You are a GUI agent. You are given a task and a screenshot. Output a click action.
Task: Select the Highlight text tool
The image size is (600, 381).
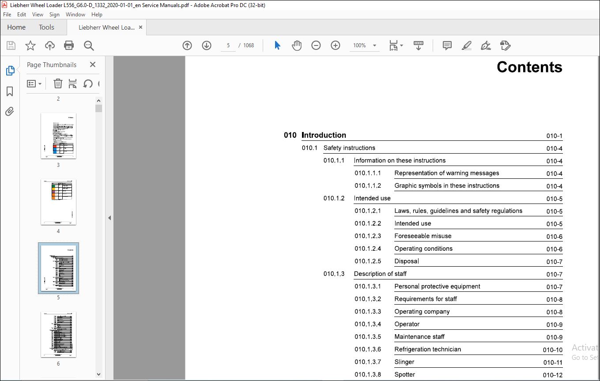pyautogui.click(x=466, y=45)
